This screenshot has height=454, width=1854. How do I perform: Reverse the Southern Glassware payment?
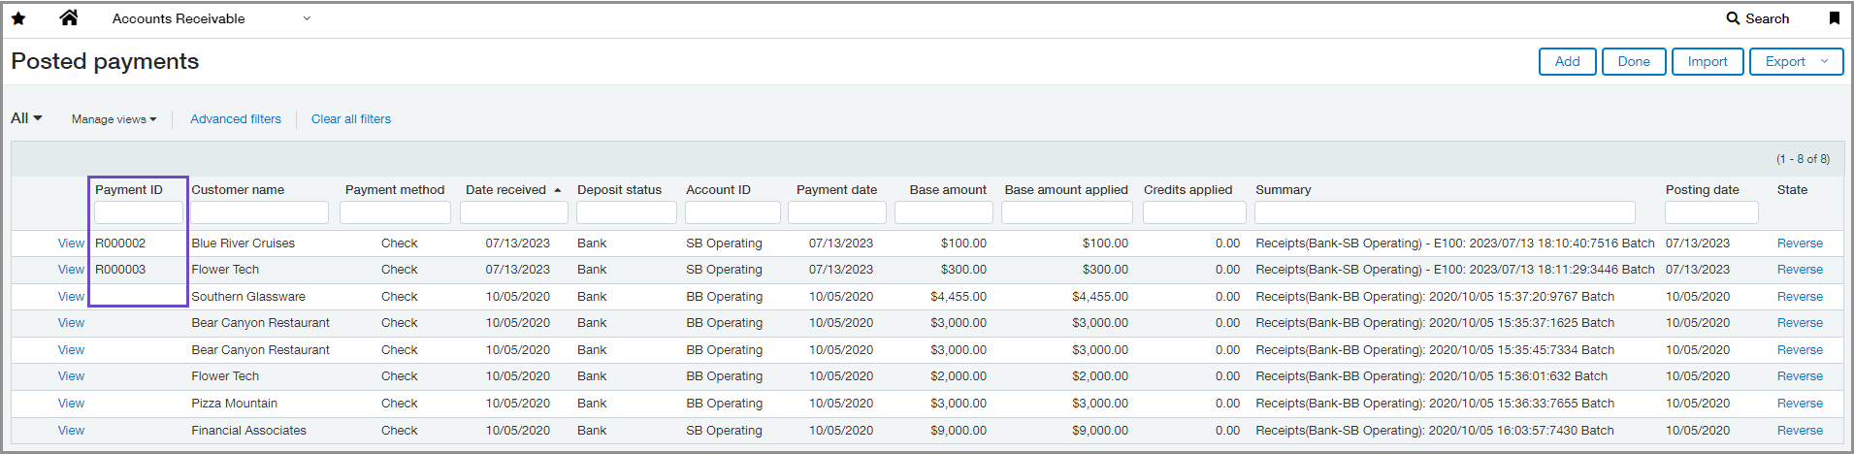(x=1800, y=297)
